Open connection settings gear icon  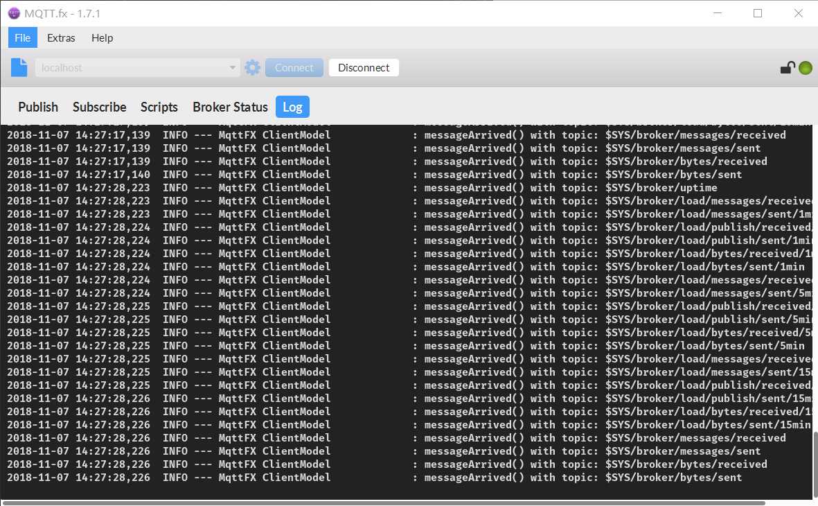[253, 67]
